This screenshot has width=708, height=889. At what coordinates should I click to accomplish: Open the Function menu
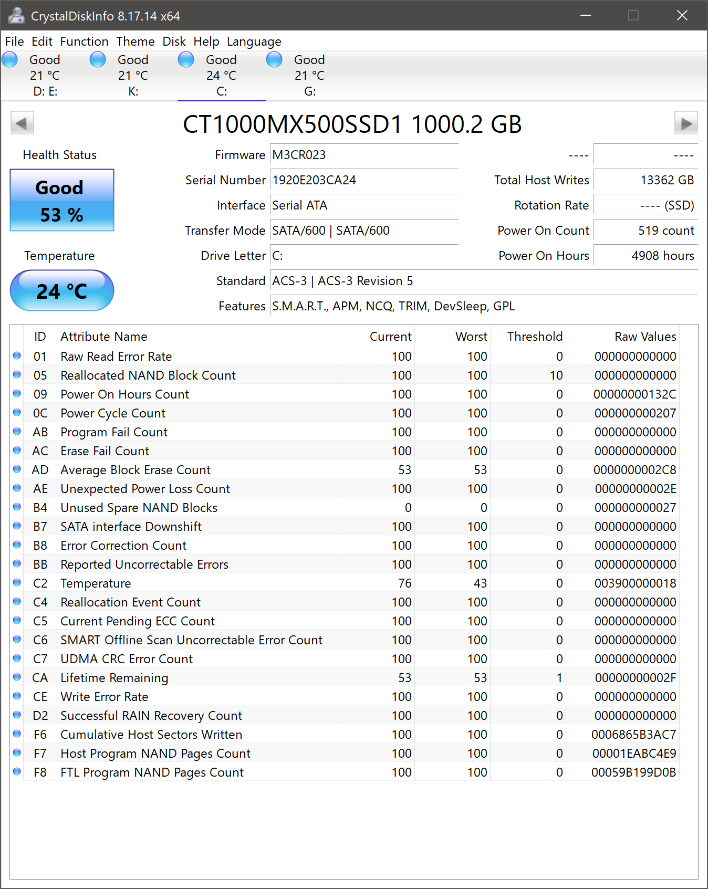[84, 41]
